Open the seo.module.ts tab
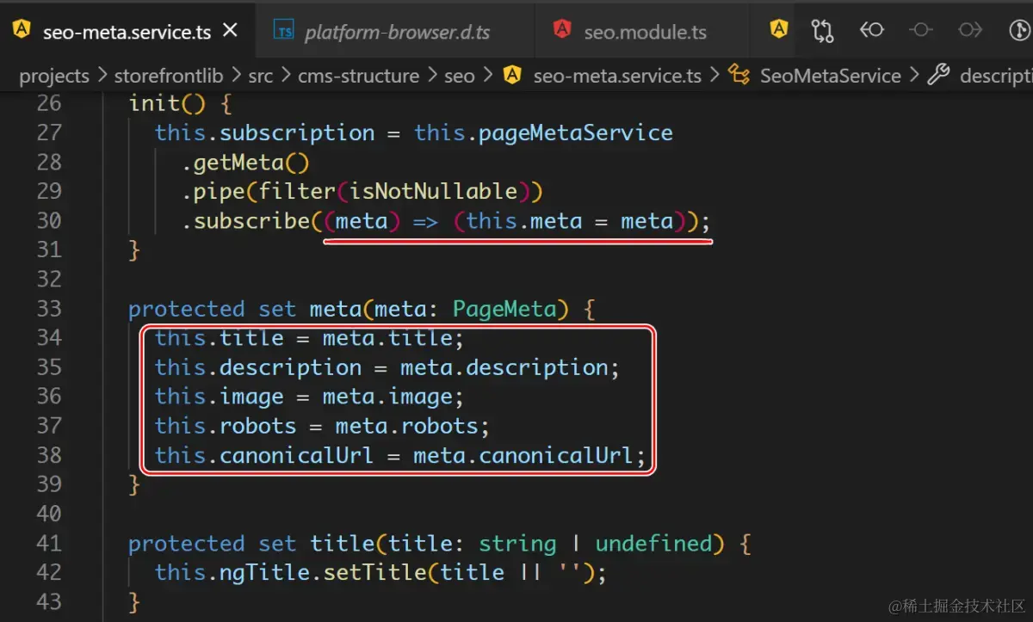Image resolution: width=1033 pixels, height=622 pixels. pyautogui.click(x=645, y=33)
